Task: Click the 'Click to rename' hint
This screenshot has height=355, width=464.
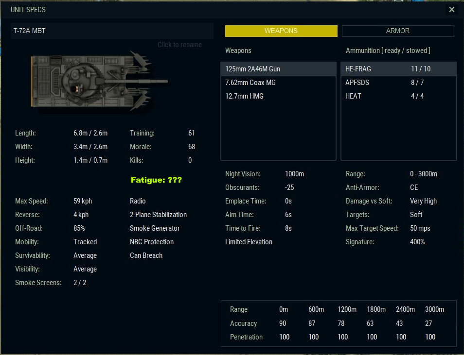Action: coord(179,45)
